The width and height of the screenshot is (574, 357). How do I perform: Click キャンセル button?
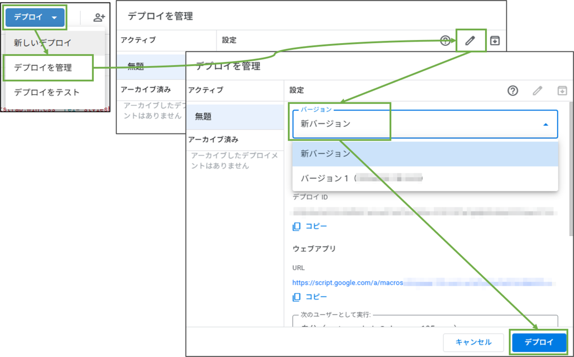pyautogui.click(x=474, y=342)
